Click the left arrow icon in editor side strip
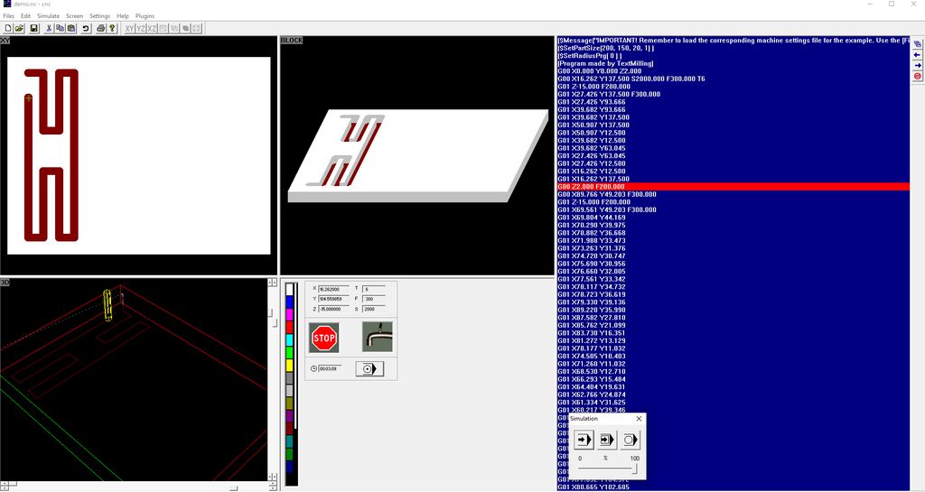 coord(918,55)
